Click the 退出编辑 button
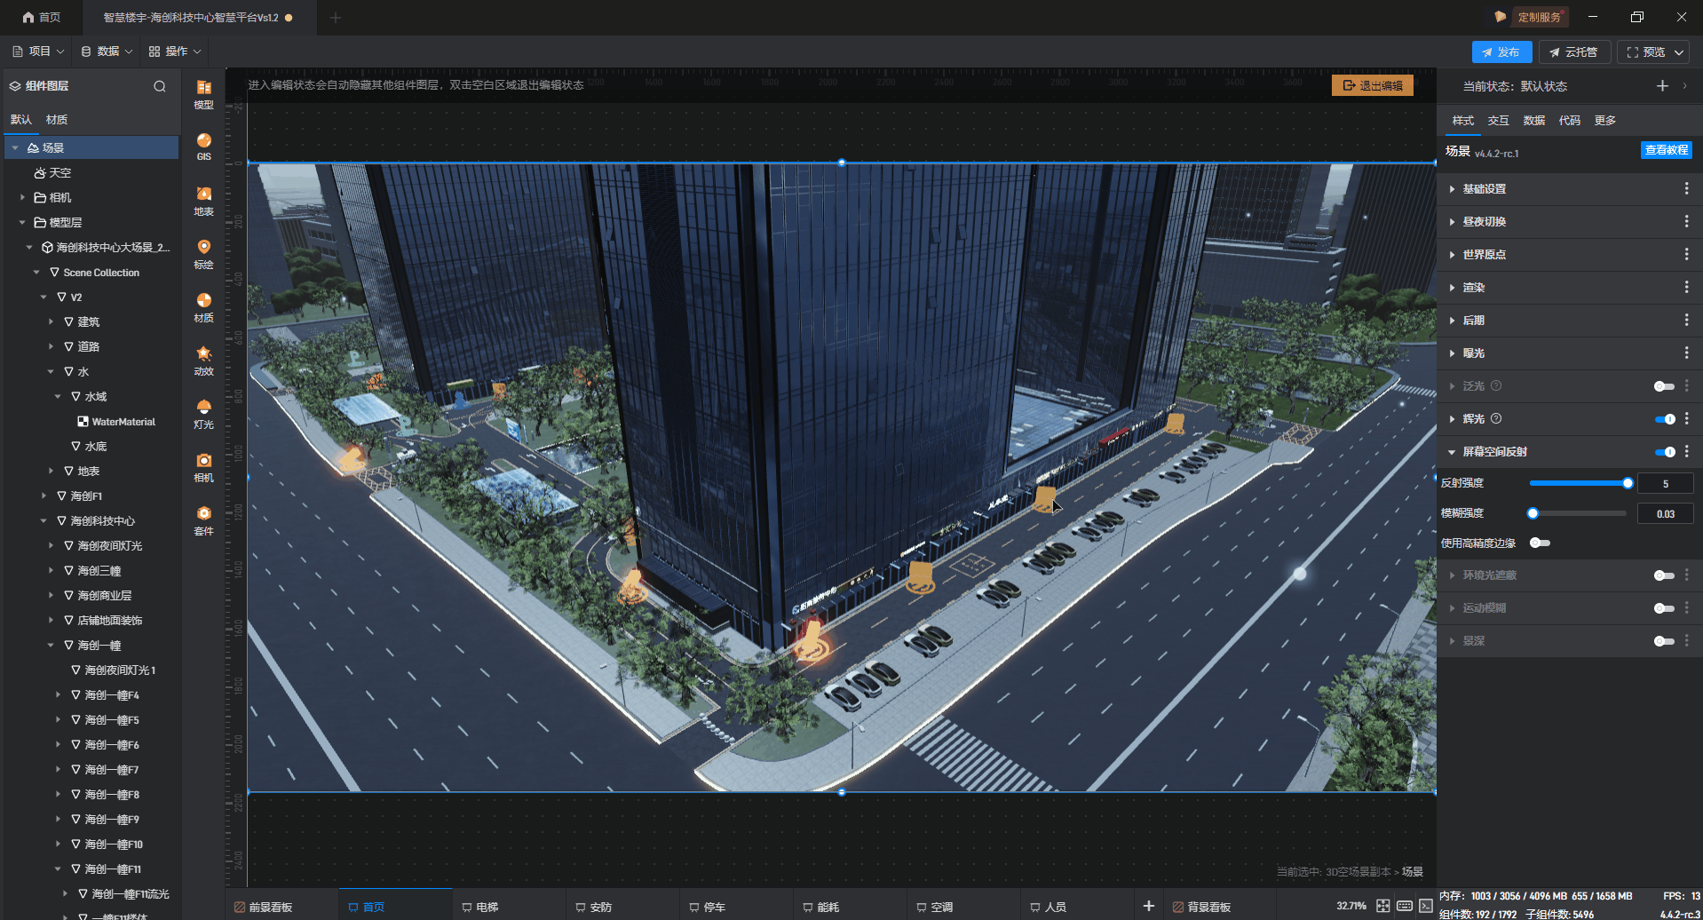Viewport: 1703px width, 920px height. coord(1373,86)
